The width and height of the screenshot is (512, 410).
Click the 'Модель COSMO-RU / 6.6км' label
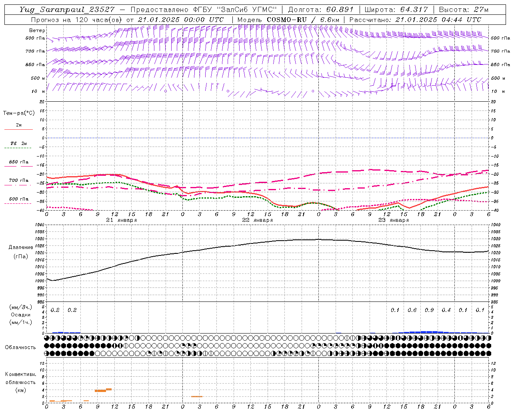pyautogui.click(x=288, y=20)
